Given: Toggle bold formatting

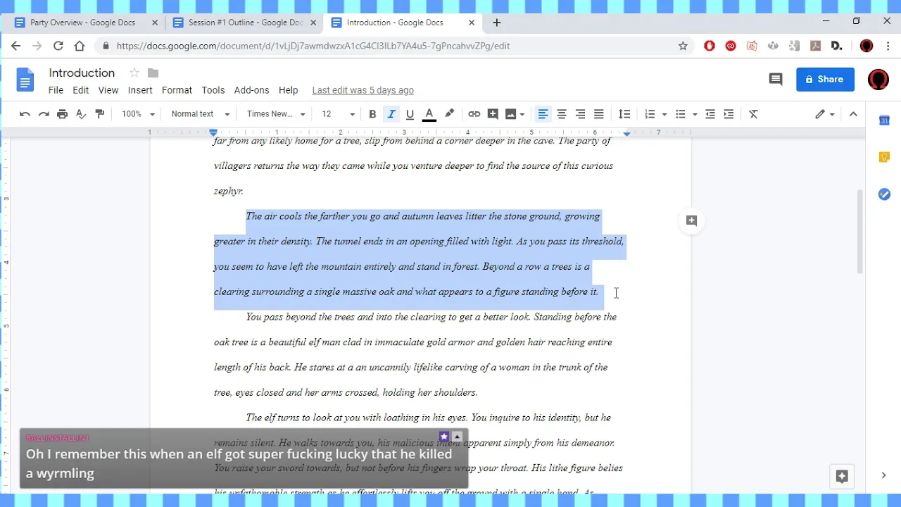Looking at the screenshot, I should [x=372, y=114].
